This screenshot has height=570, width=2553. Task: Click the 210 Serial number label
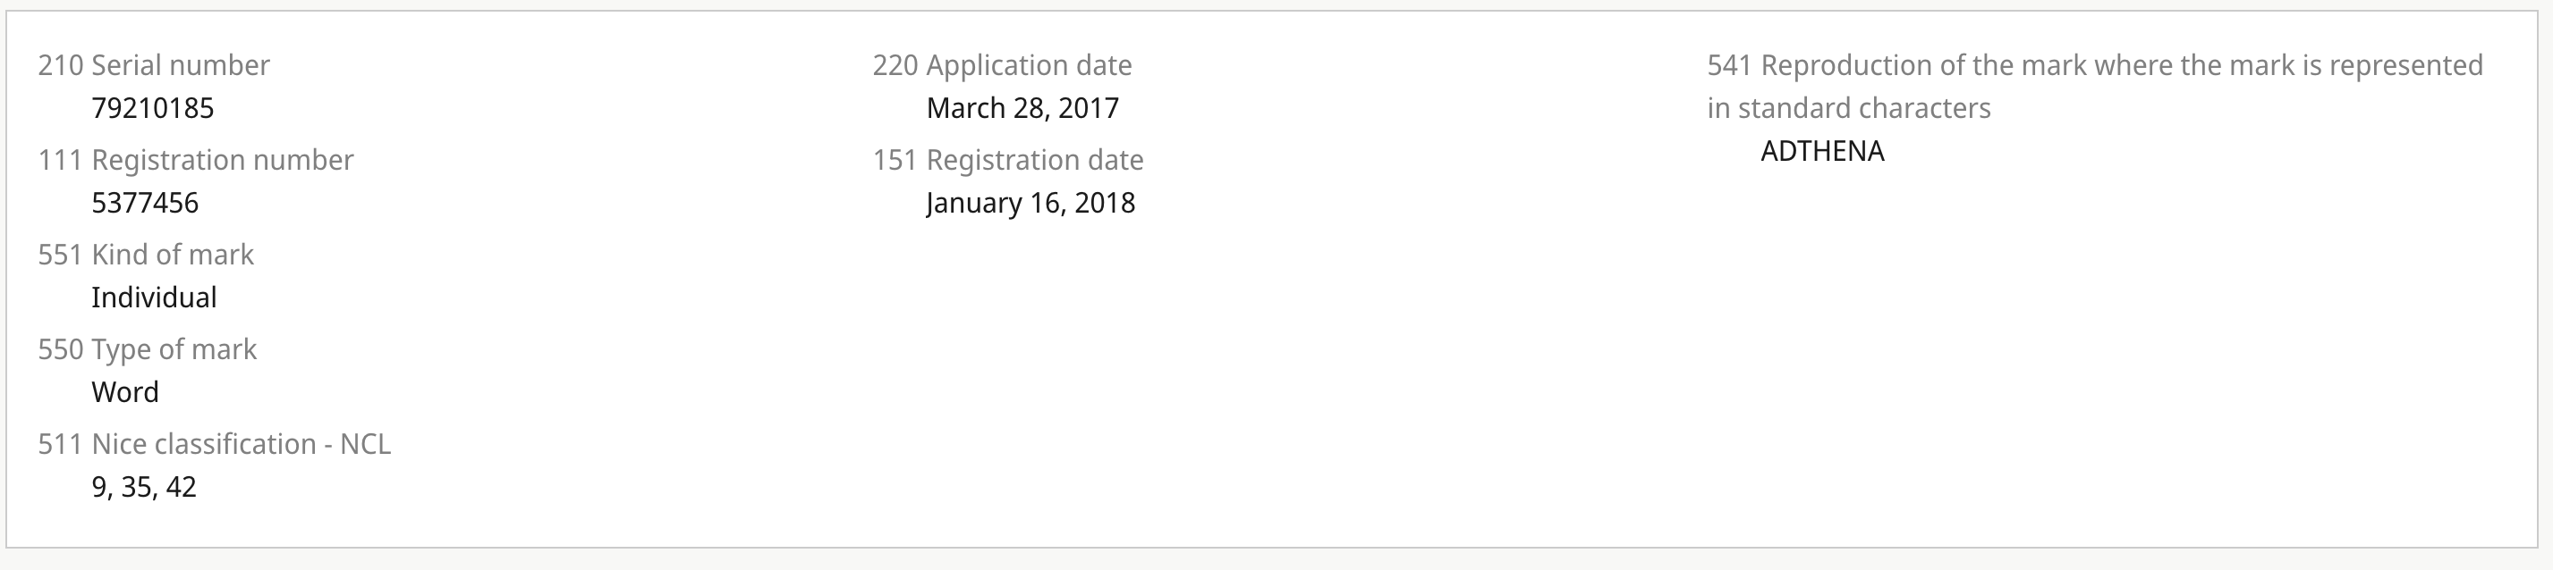click(154, 65)
